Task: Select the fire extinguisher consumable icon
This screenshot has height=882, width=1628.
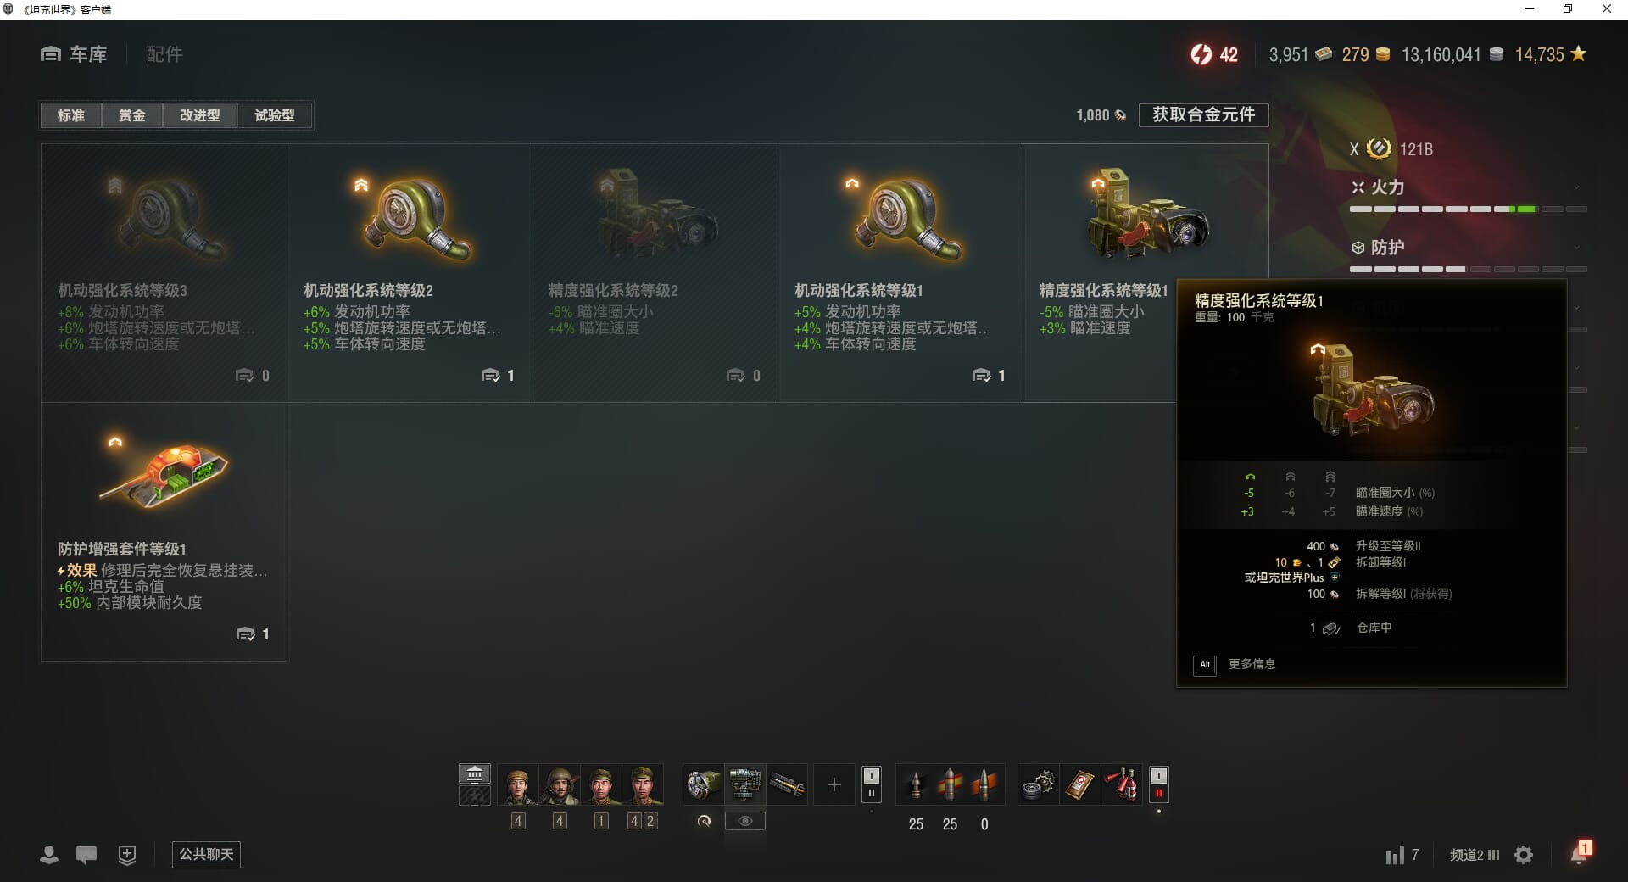Action: click(1121, 784)
